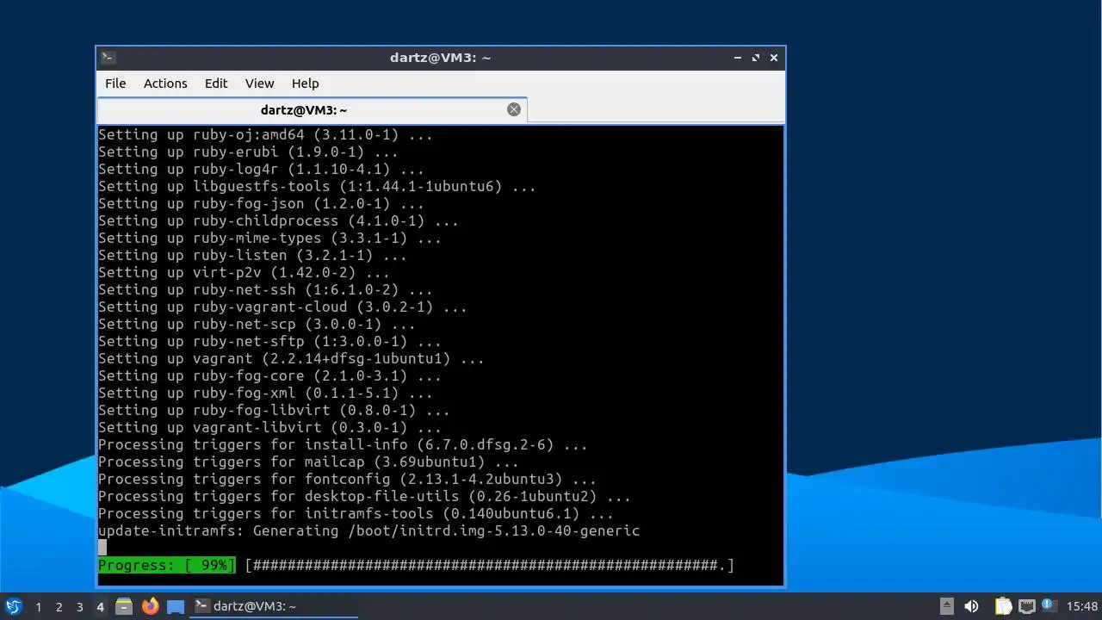
Task: Click the 'Setting up ruby-childprocess' line
Action: 278,220
